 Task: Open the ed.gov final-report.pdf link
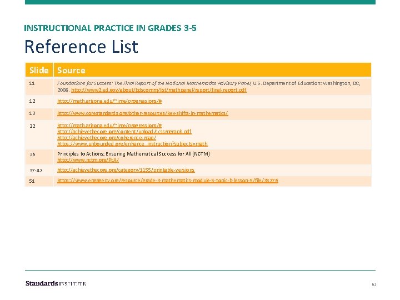pos(159,90)
